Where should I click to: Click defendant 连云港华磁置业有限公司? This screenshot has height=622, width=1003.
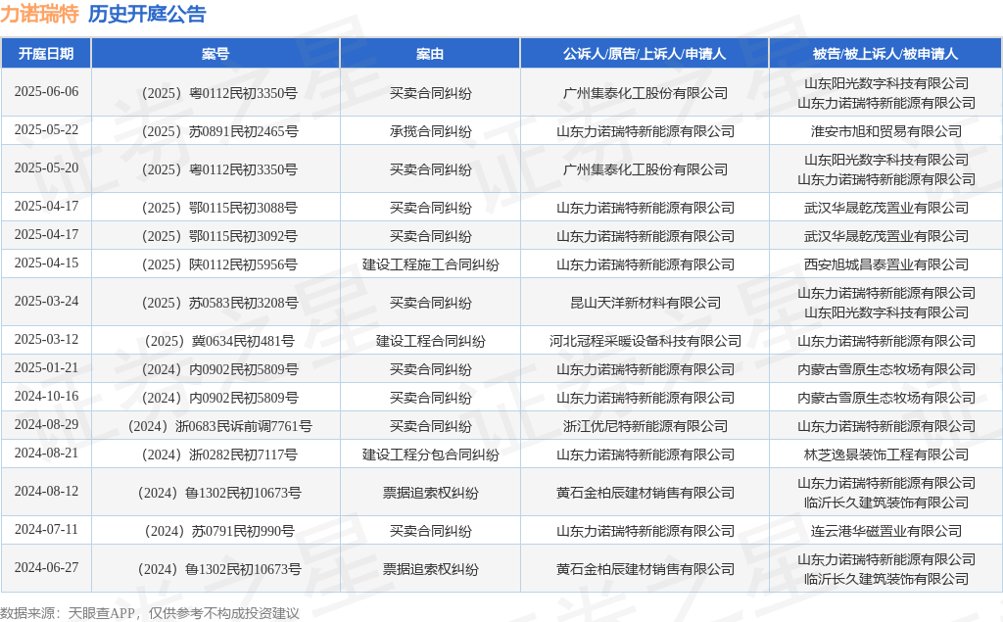(x=885, y=531)
